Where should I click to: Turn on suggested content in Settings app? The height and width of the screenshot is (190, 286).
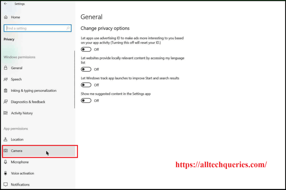pos(86,100)
